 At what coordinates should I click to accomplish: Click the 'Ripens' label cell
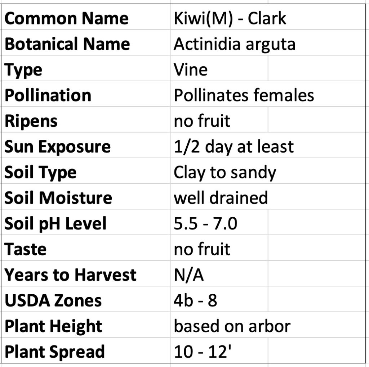(31, 121)
